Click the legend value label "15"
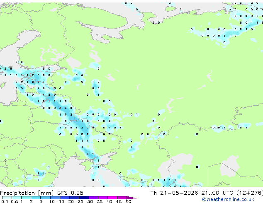This screenshot has width=263, height=203. 61,201
